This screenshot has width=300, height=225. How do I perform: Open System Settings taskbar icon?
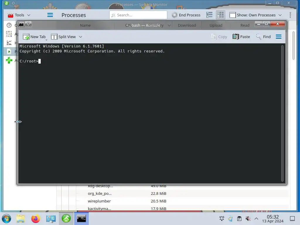coord(51,219)
